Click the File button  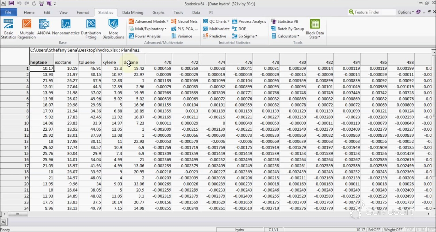tap(8, 12)
